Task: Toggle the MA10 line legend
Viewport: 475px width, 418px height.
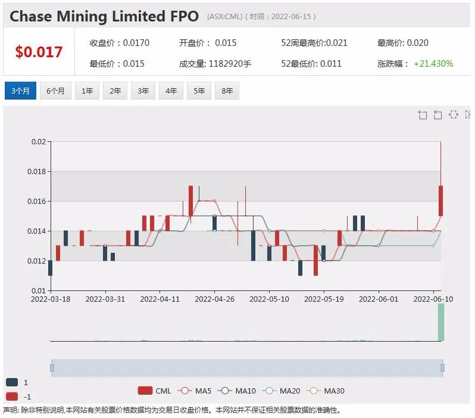Action: 236,391
